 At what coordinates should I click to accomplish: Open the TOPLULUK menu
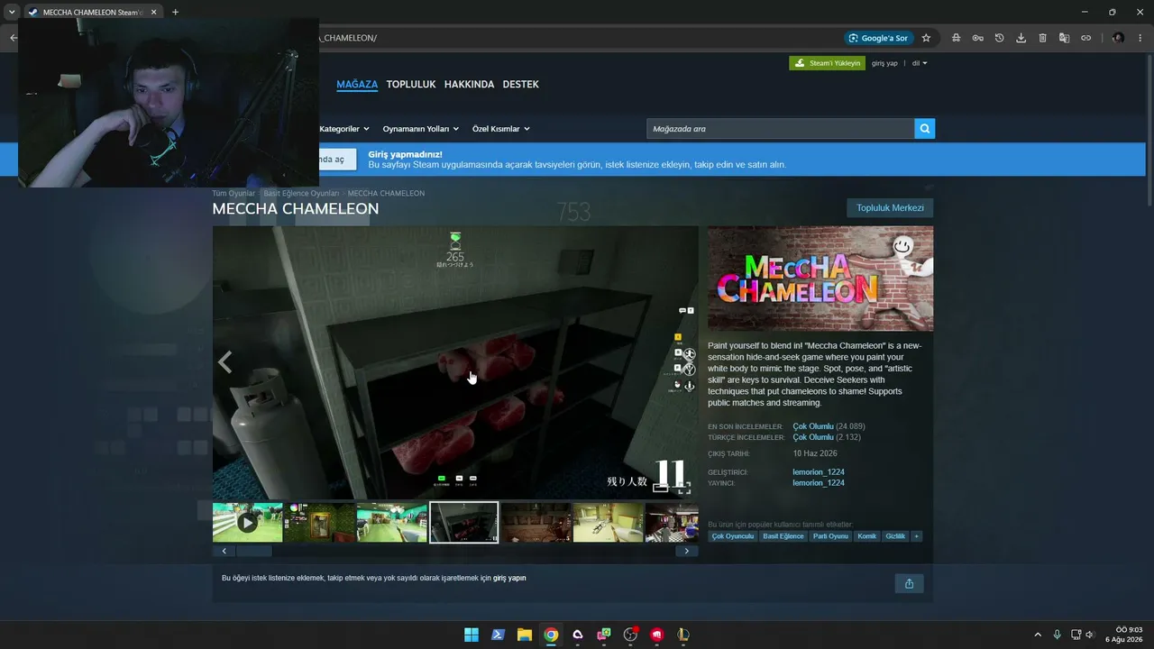tap(411, 84)
